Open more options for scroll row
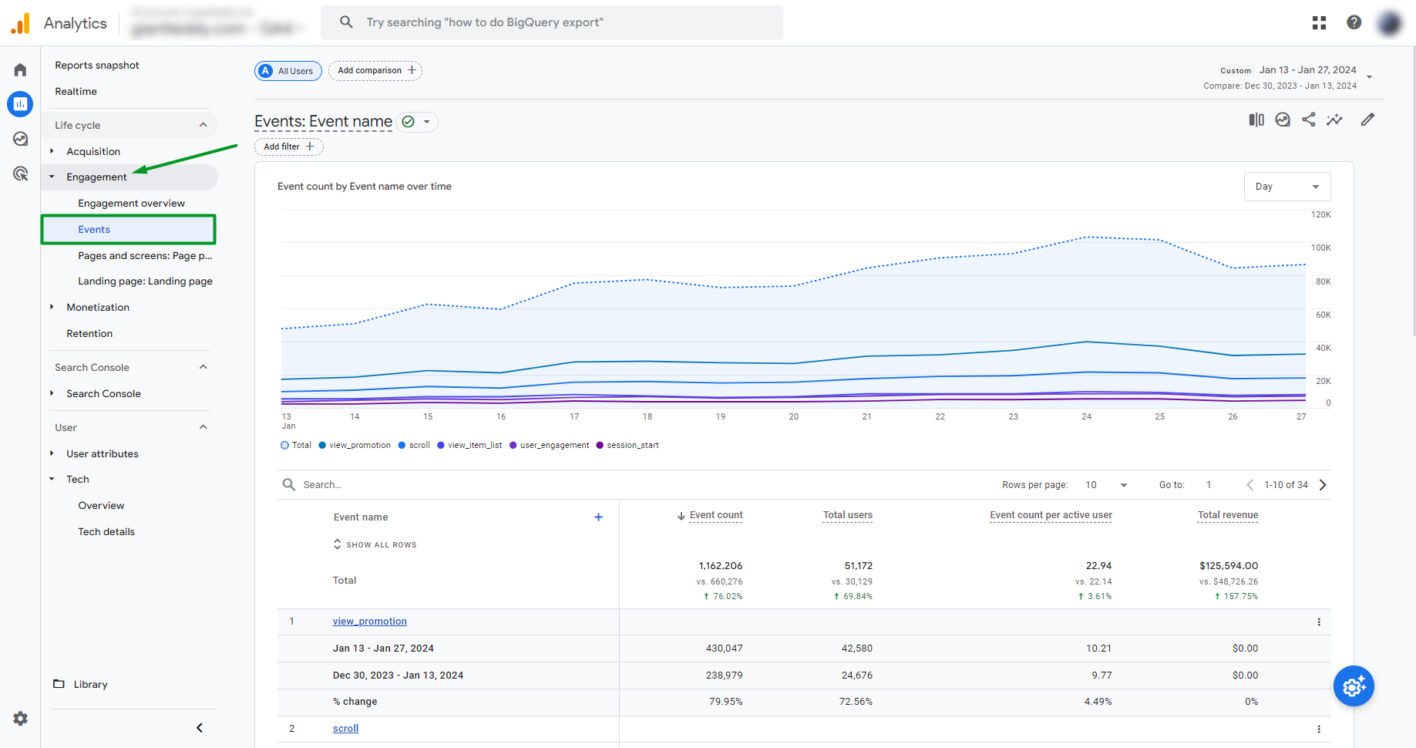Image resolution: width=1416 pixels, height=748 pixels. click(x=1319, y=729)
